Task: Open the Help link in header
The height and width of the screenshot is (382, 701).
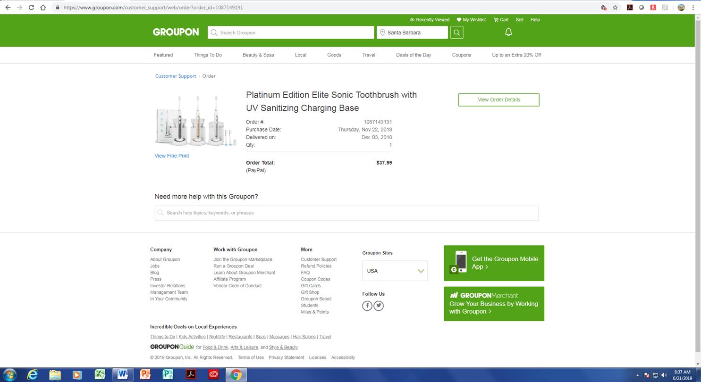Action: 535,20
